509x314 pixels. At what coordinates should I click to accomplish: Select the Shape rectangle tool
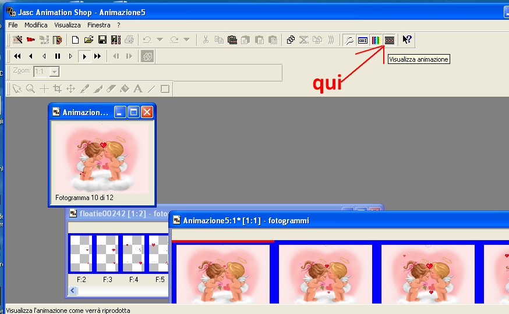tap(165, 88)
